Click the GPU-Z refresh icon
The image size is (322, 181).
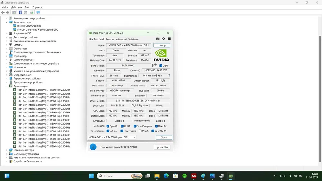tap(163, 39)
